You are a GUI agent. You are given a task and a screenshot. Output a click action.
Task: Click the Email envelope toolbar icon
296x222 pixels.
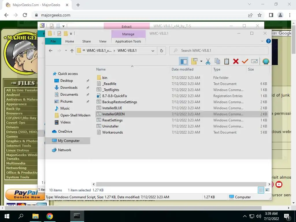[254, 61]
